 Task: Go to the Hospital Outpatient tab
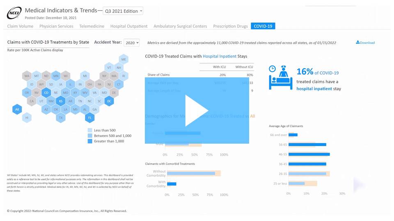(x=129, y=26)
